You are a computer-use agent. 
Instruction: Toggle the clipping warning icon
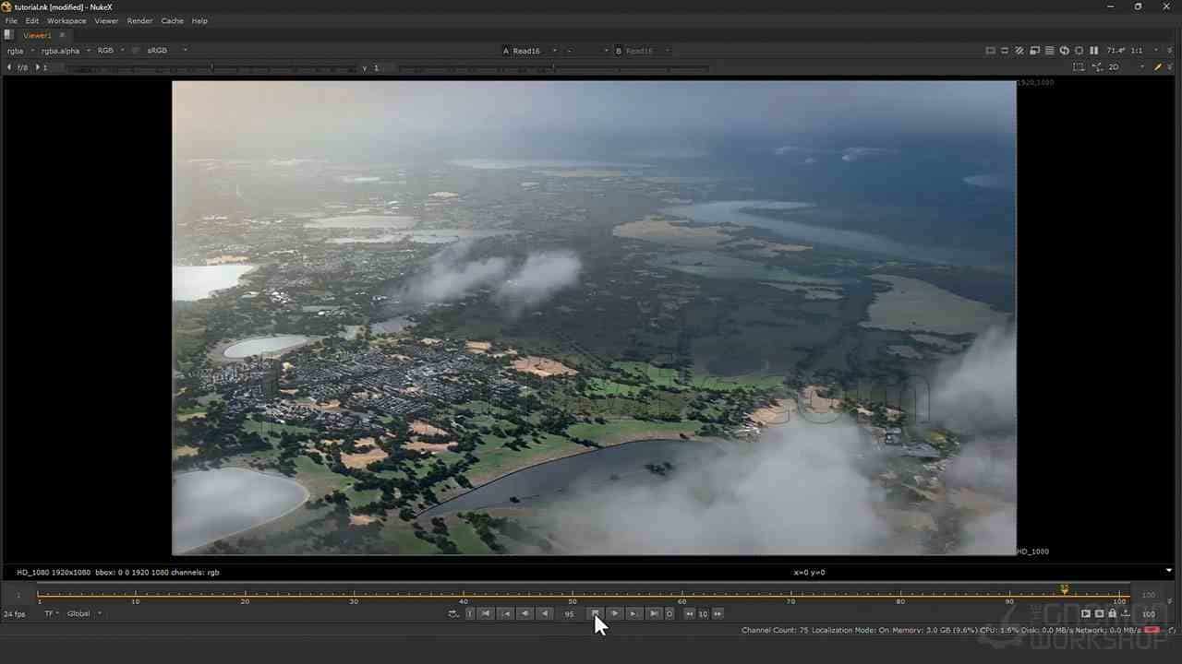tap(990, 51)
